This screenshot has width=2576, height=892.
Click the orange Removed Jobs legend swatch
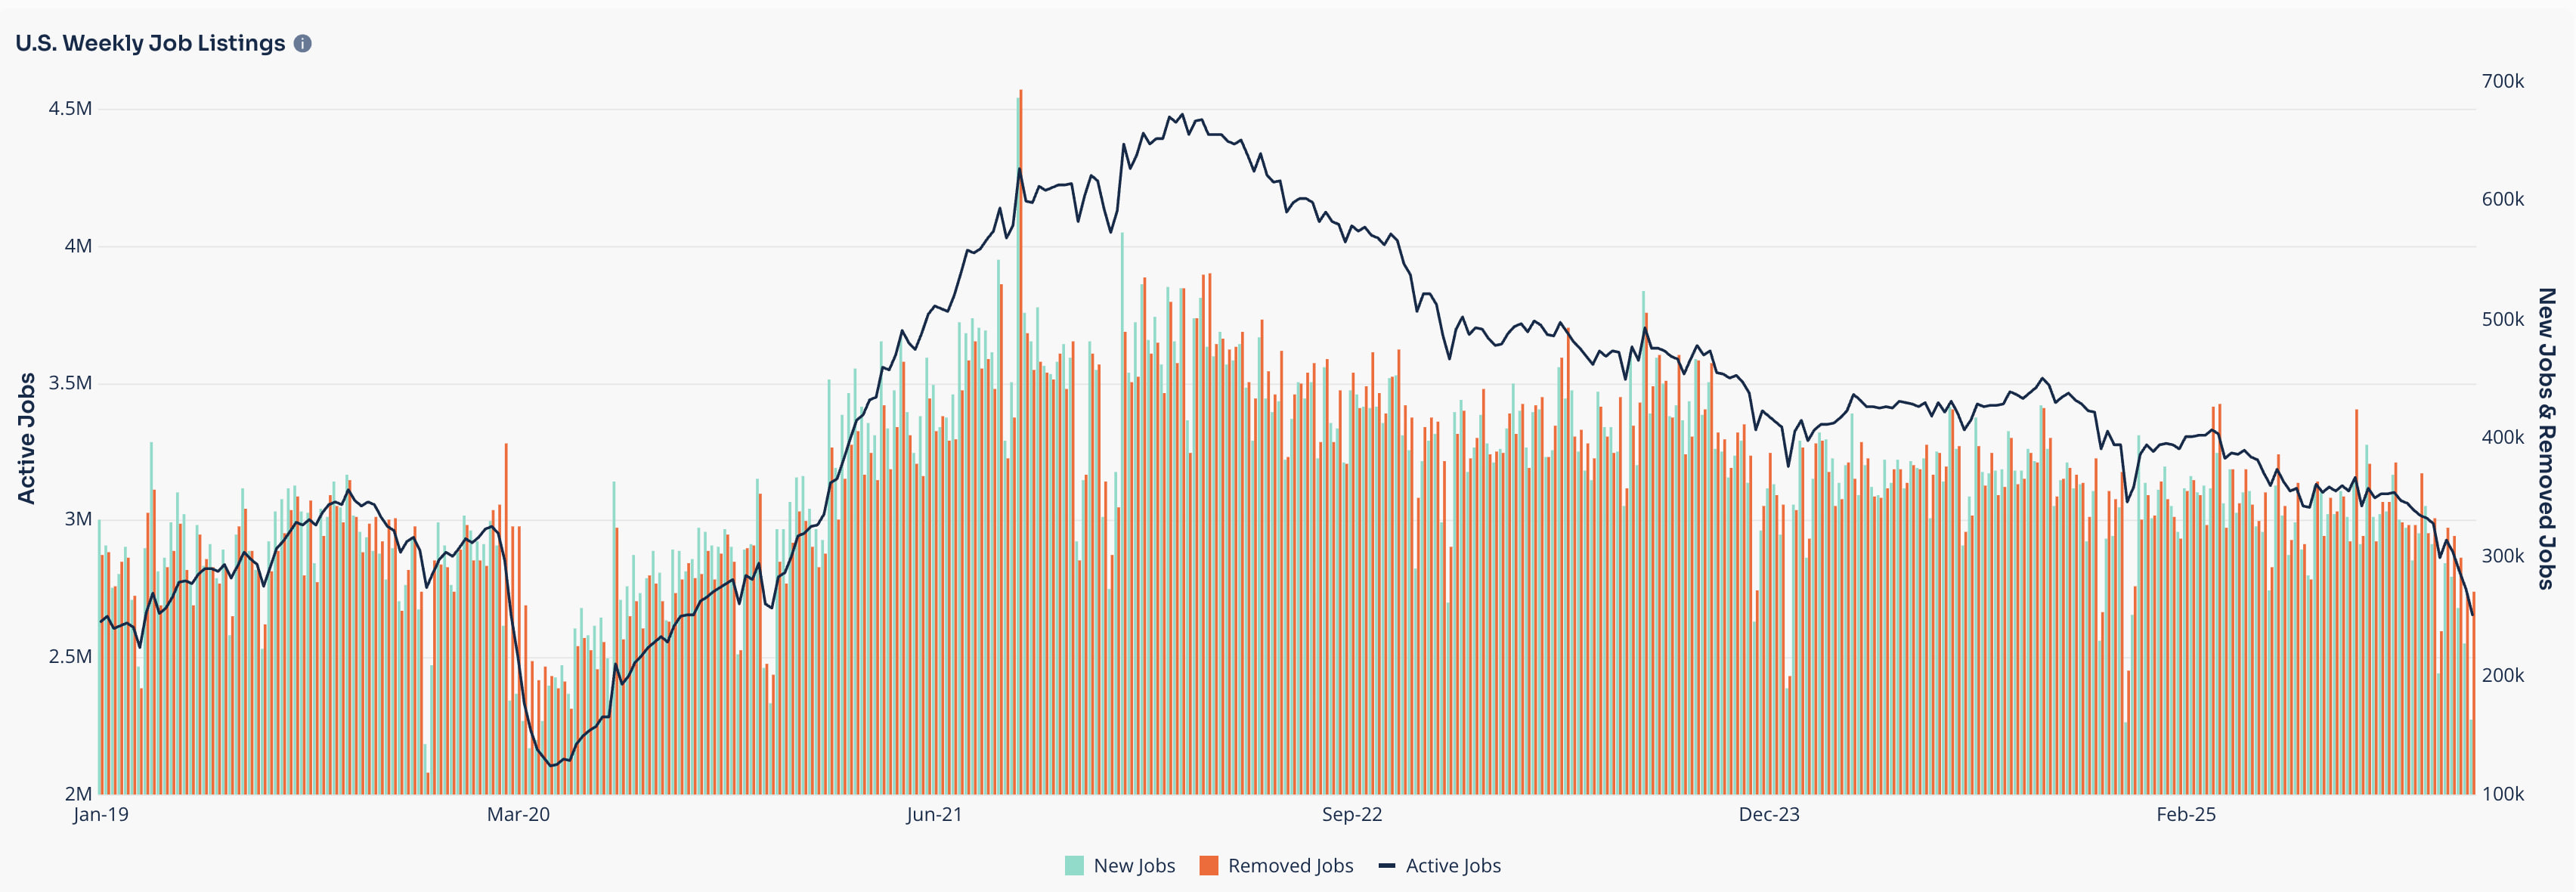(x=1208, y=866)
